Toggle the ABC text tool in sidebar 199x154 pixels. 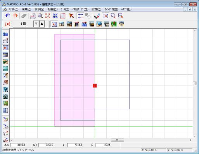[x=5, y=140]
